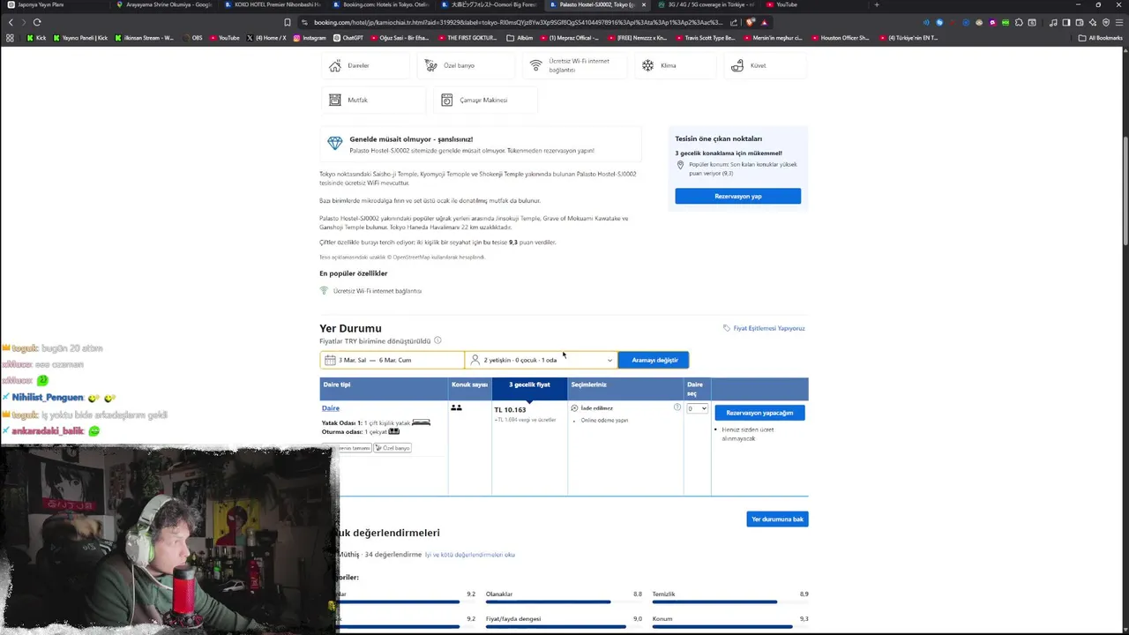Click the bookmark icon in address bar

pos(288,22)
